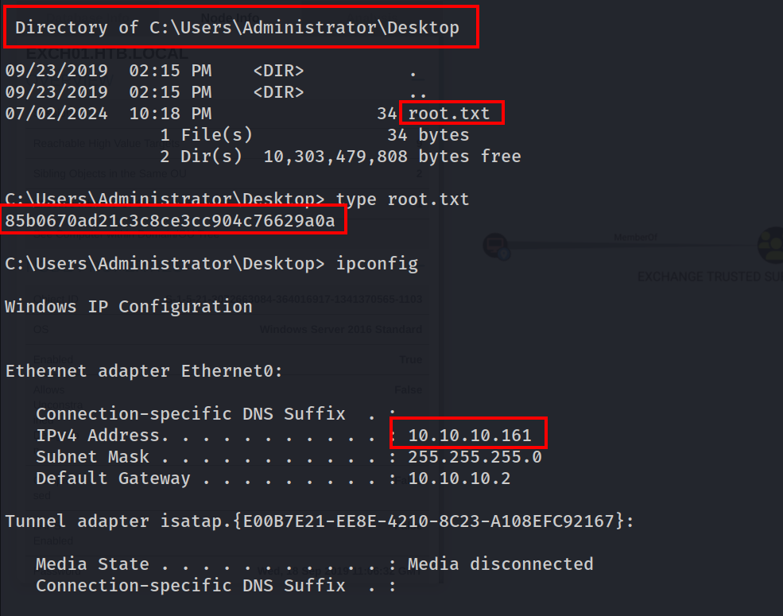
Task: Click the root.txt filename in listing
Action: (x=449, y=114)
